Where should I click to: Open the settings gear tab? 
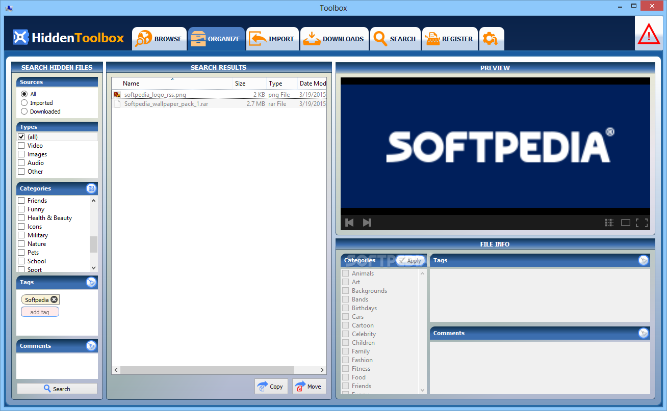coord(492,39)
